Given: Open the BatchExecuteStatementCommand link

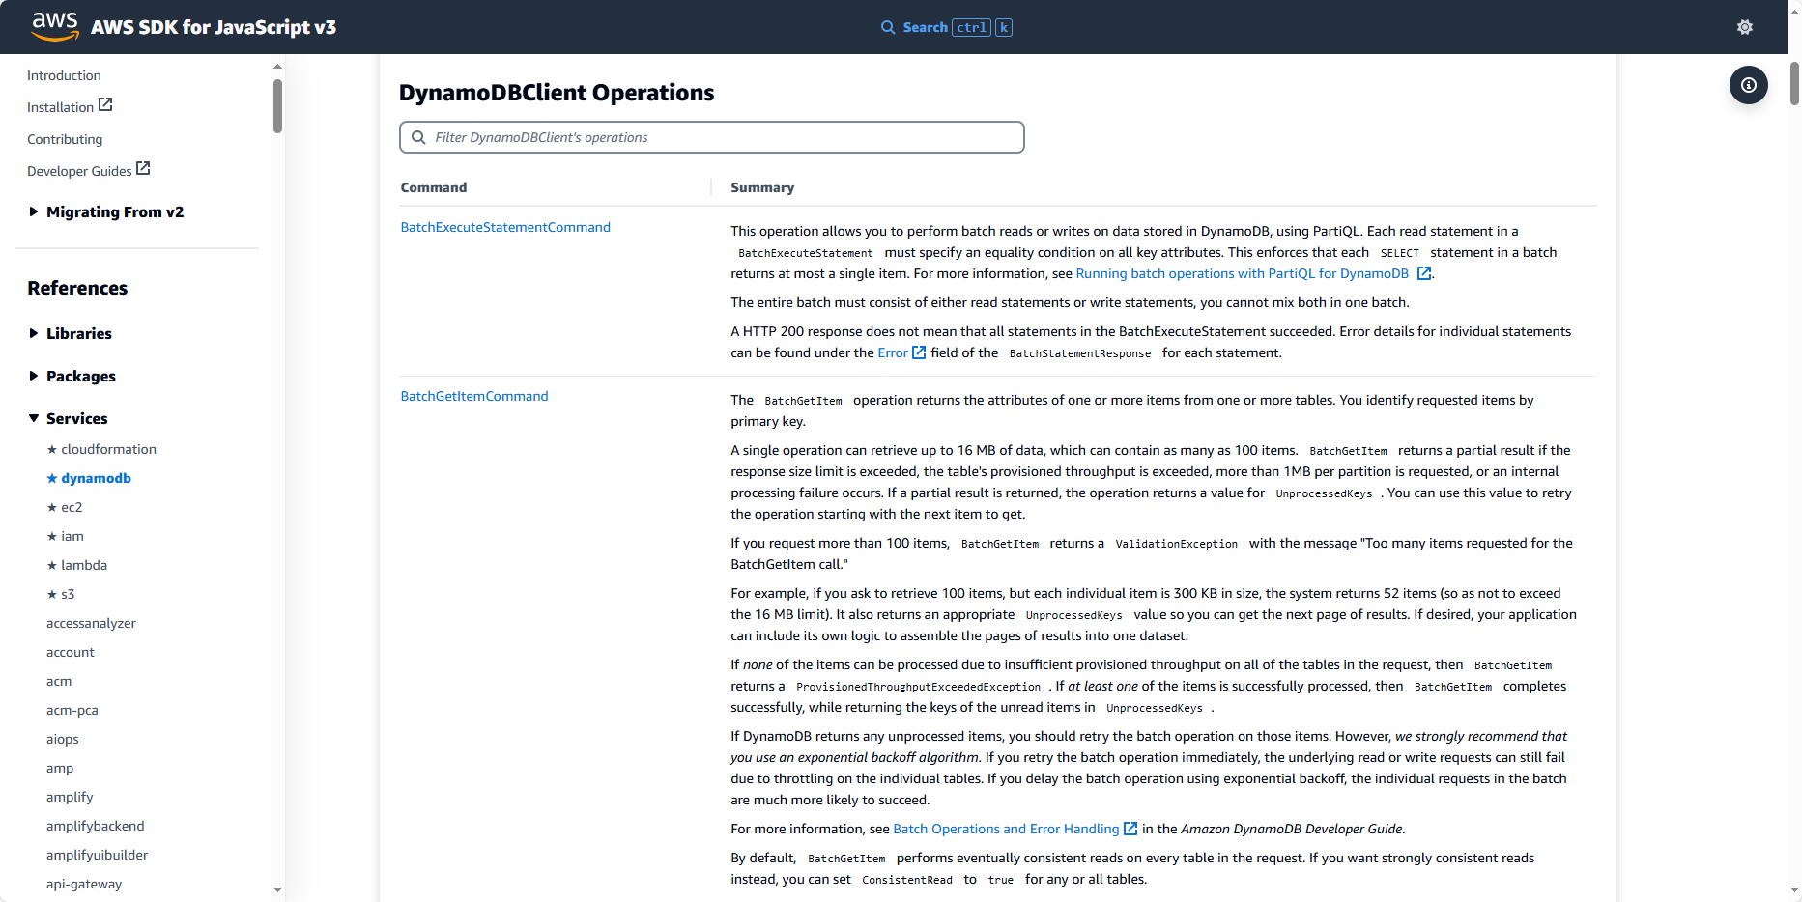Looking at the screenshot, I should 505,227.
